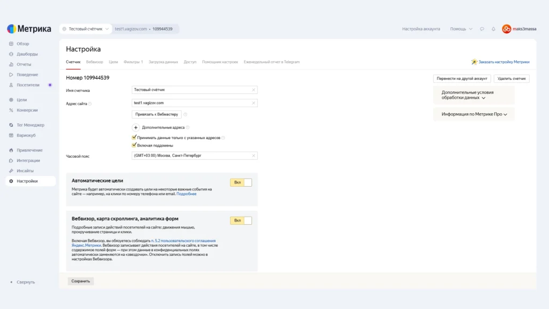The image size is (549, 309).
Task: Switch off Вебвизор, карта скроллинга toggle
Action: click(x=241, y=220)
